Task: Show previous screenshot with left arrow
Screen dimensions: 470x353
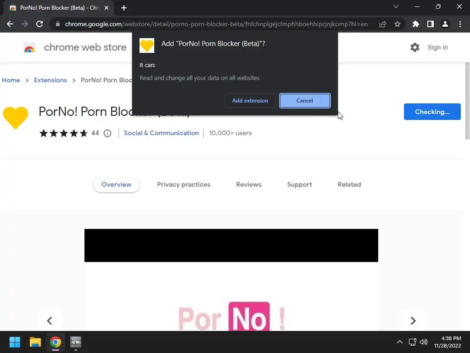Action: pyautogui.click(x=50, y=320)
